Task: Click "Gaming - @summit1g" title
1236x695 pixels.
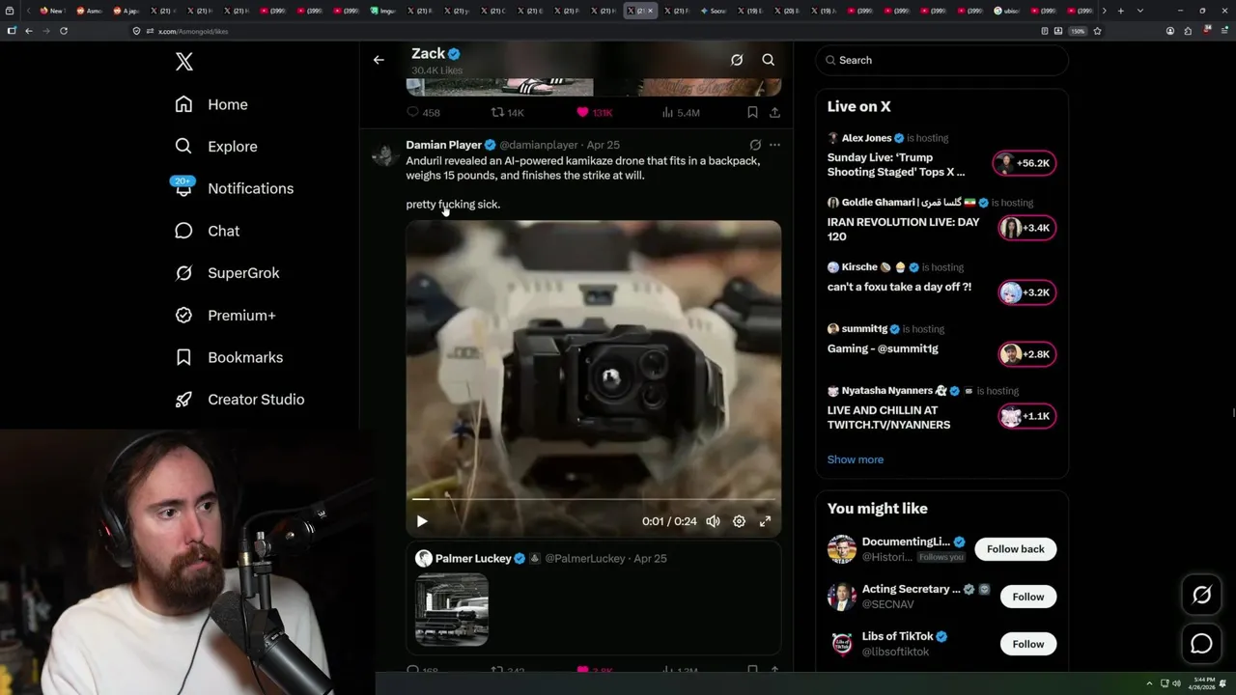Action: [883, 348]
